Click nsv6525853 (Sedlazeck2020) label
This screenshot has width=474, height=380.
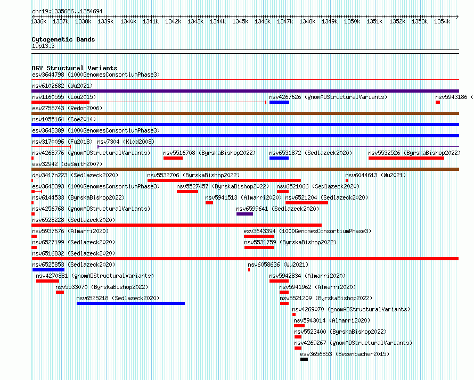73,265
